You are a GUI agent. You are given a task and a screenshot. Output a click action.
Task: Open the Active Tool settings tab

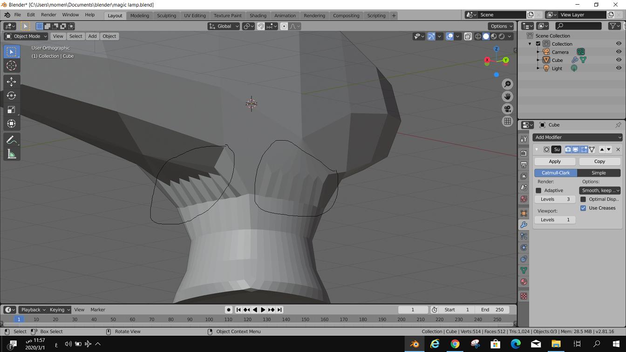tap(524, 139)
